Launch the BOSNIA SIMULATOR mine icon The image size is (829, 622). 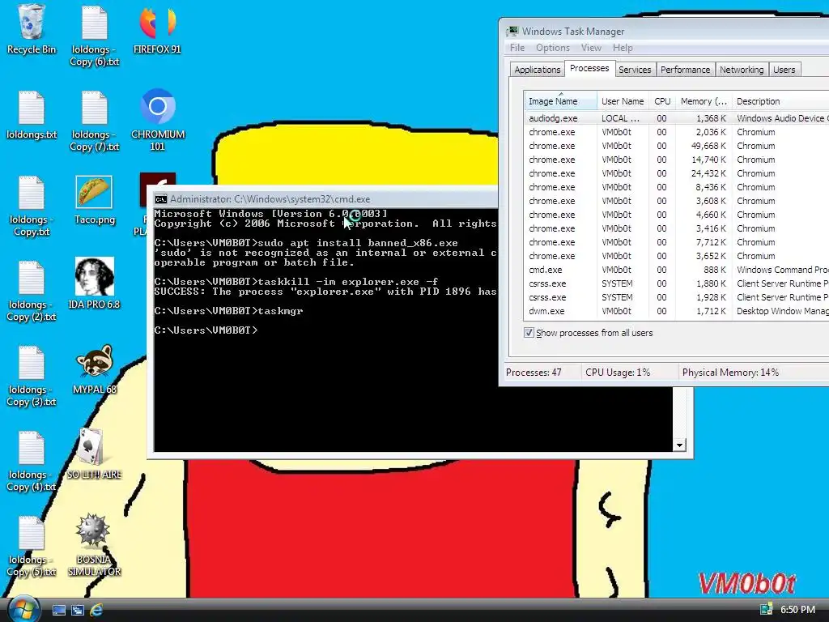[x=94, y=545]
